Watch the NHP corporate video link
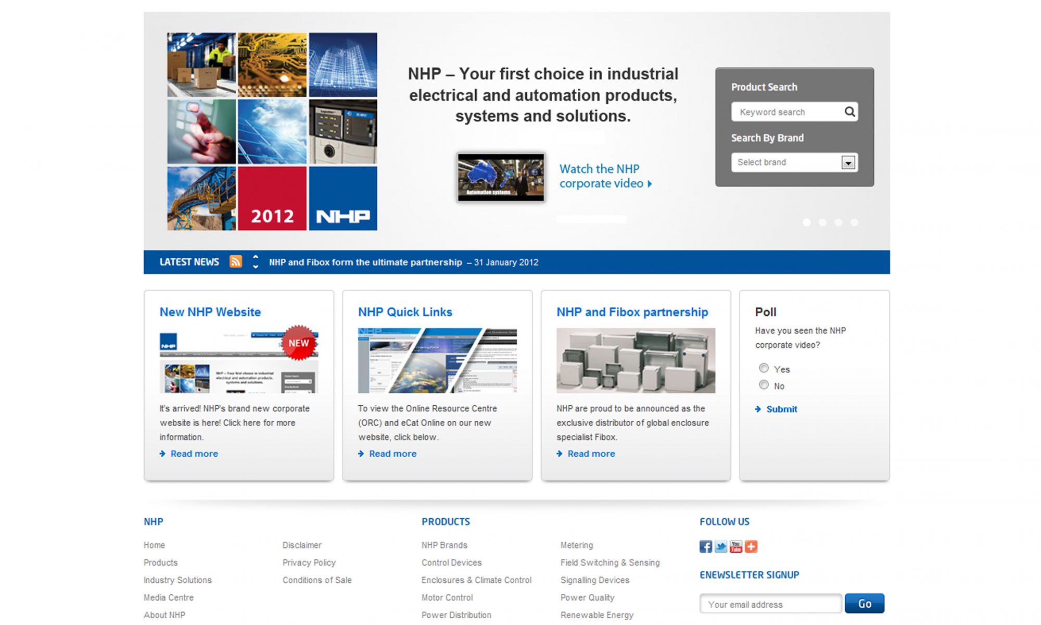This screenshot has width=1041, height=625. [x=605, y=176]
